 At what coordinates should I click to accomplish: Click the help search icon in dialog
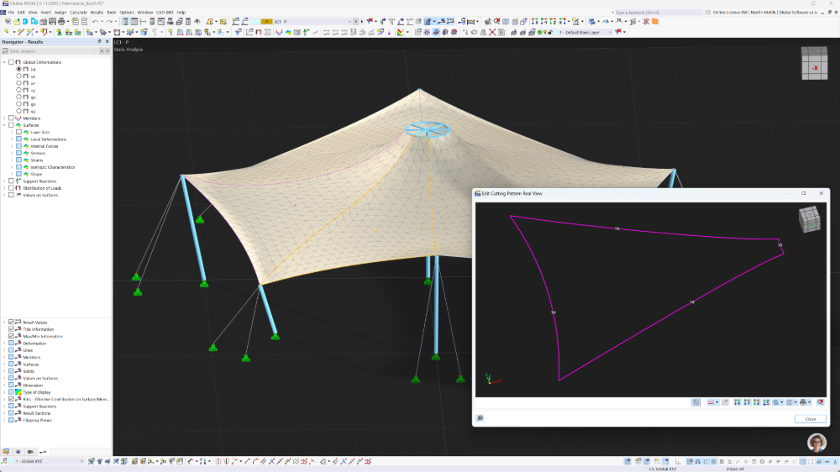[x=480, y=418]
